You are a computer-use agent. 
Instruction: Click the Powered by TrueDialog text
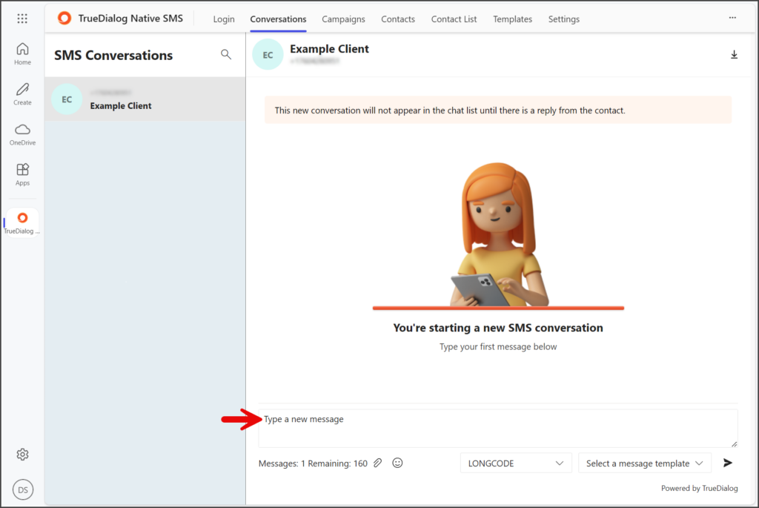(700, 488)
